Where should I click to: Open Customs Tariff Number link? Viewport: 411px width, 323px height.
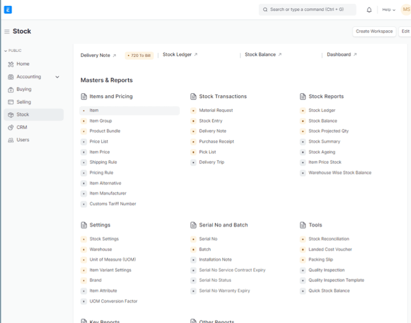(x=113, y=204)
